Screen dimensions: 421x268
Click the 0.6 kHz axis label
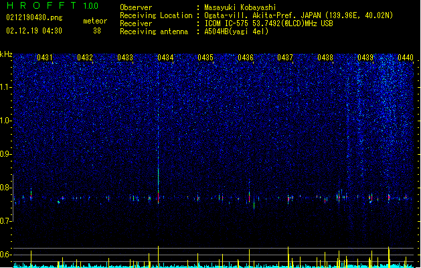click(6, 255)
